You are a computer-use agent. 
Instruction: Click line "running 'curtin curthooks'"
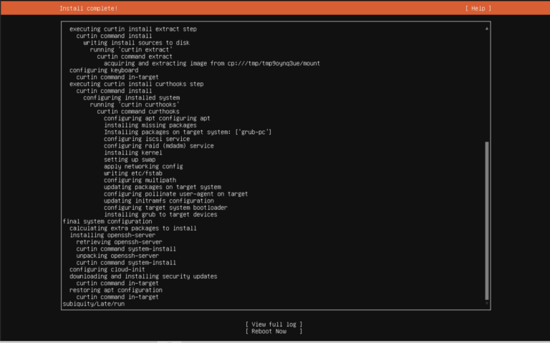135,105
